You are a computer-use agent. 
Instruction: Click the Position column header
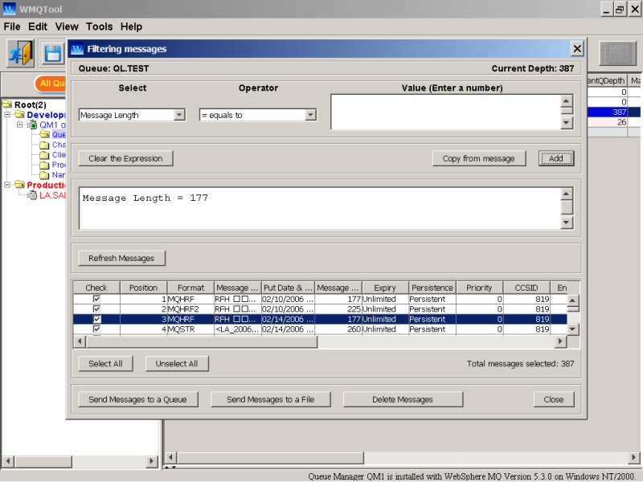pyautogui.click(x=144, y=288)
